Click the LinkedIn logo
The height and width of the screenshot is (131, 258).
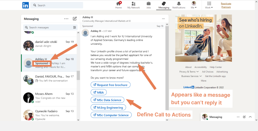tap(25, 5)
